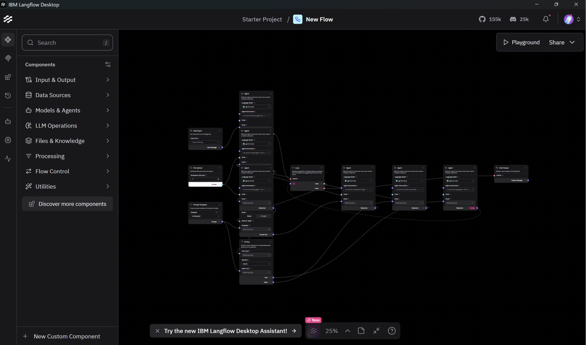Open the user avatar account menu

pyautogui.click(x=572, y=19)
